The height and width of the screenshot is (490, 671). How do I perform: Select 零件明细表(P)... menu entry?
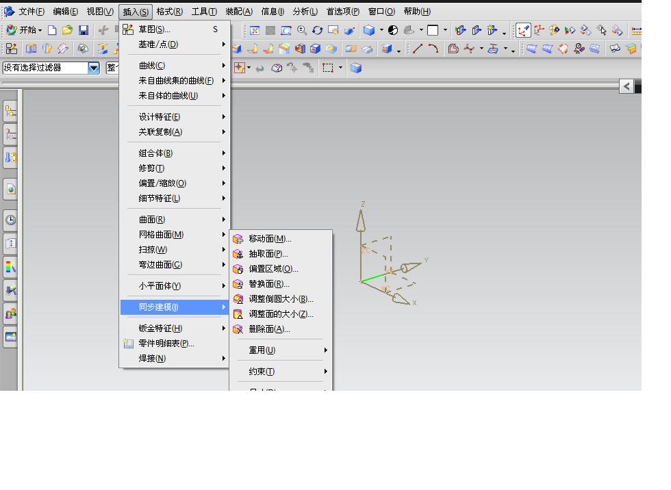175,344
